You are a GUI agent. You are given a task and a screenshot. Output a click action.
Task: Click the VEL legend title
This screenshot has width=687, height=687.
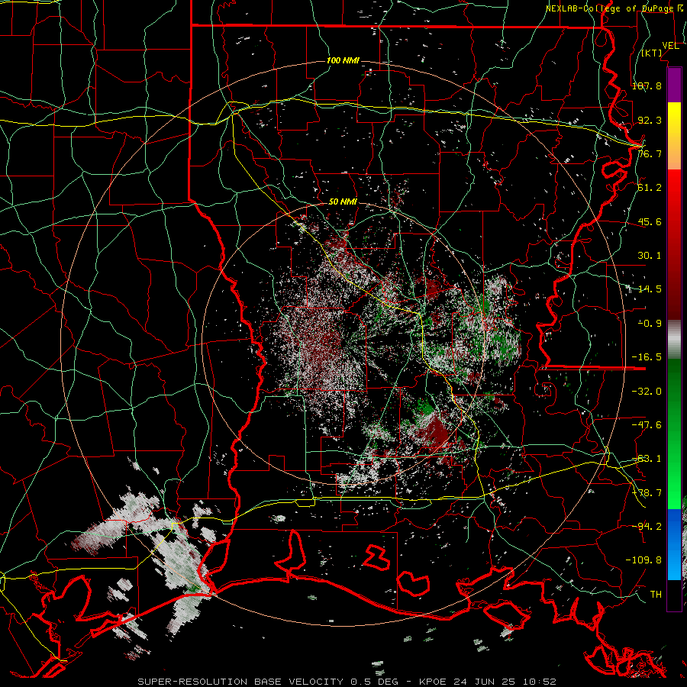[x=670, y=46]
